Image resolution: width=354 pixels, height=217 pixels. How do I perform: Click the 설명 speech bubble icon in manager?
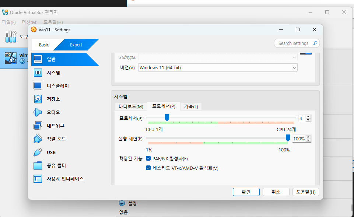pos(122,203)
